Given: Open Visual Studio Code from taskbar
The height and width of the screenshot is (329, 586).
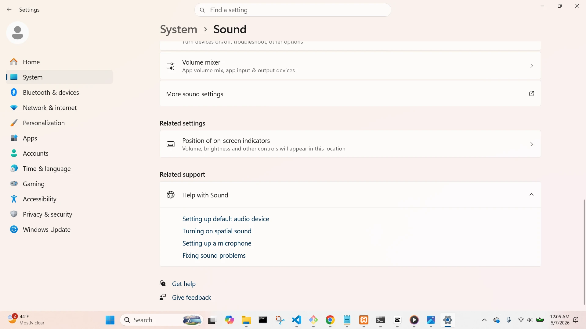Looking at the screenshot, I should tap(297, 320).
